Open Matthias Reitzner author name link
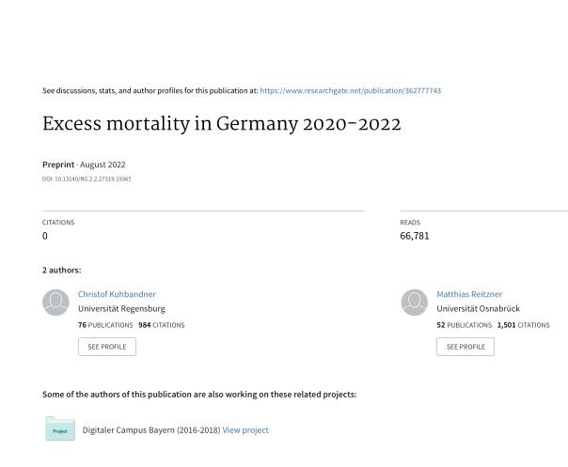Image resolution: width=568 pixels, height=467 pixels. tap(469, 294)
